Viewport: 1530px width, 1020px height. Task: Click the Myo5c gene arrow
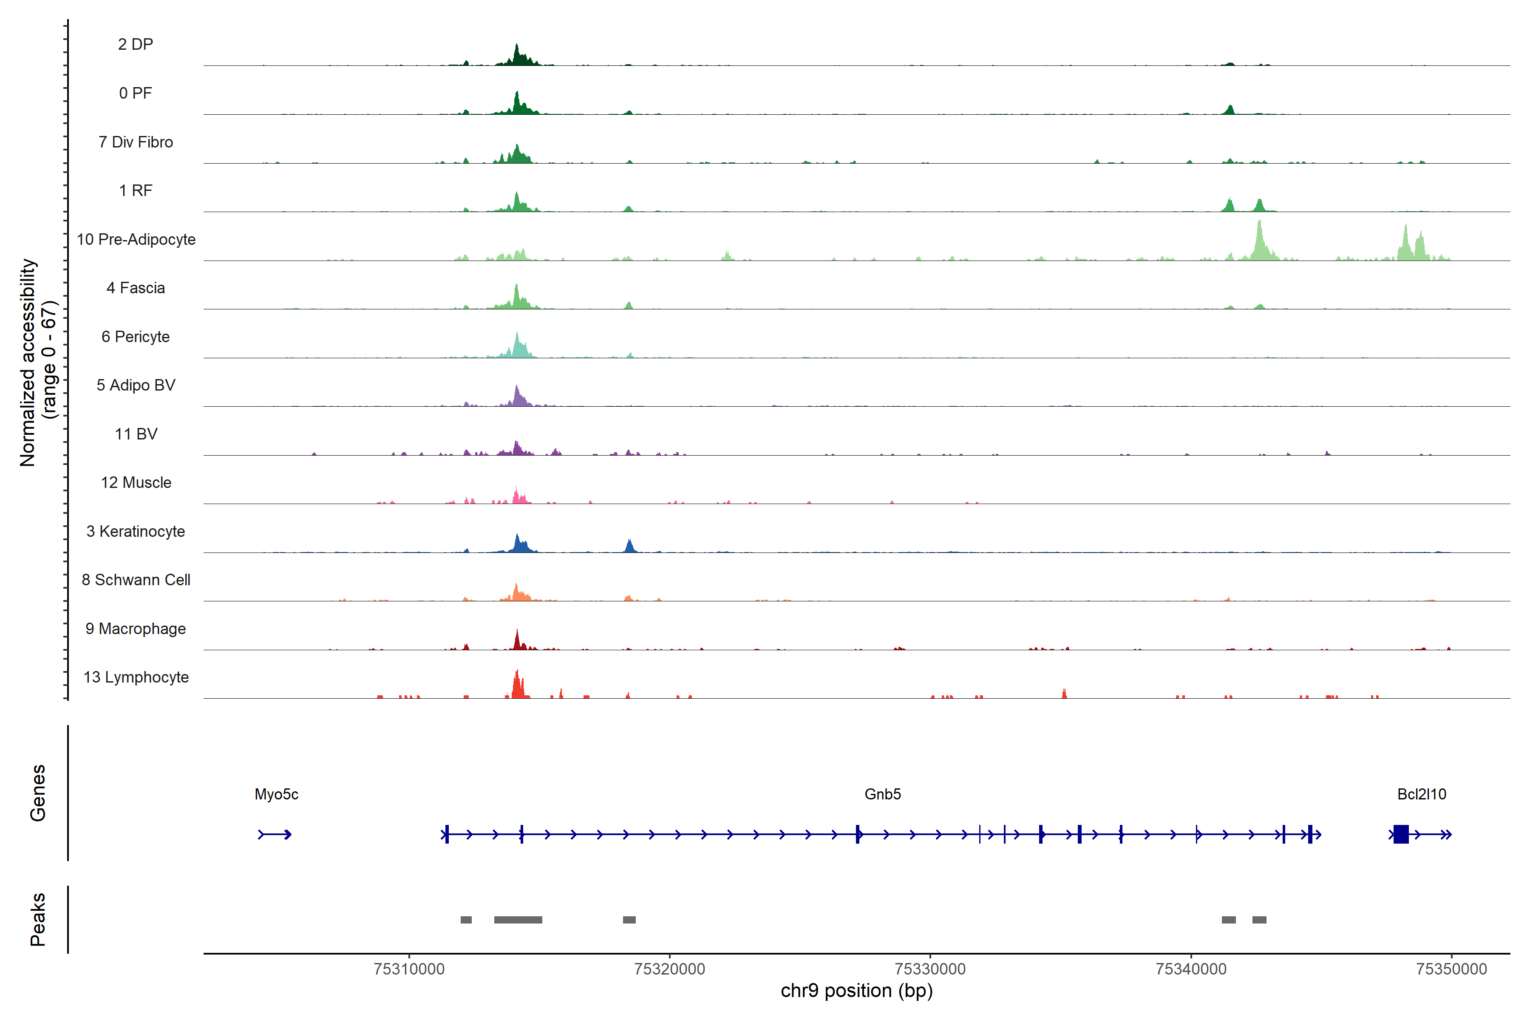pyautogui.click(x=275, y=835)
